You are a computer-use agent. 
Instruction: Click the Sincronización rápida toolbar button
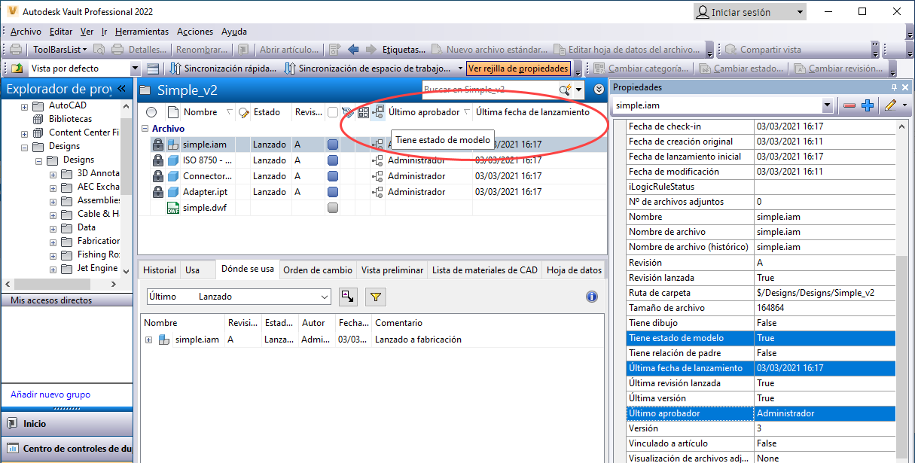click(x=223, y=69)
